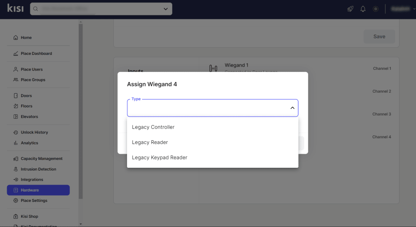
Task: Open Unlock History
Action: 34,132
